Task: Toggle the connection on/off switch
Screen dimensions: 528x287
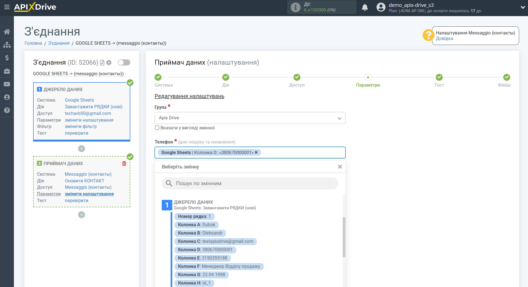Action: (x=124, y=62)
